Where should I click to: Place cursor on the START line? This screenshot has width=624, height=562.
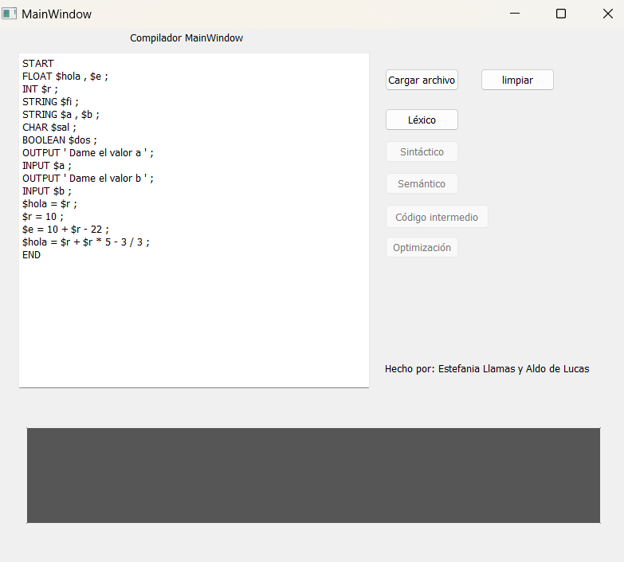(38, 64)
